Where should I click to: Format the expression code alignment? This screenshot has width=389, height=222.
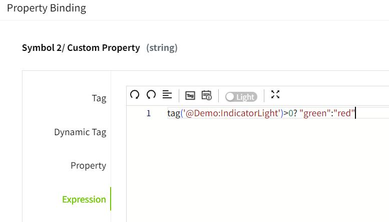tap(167, 94)
